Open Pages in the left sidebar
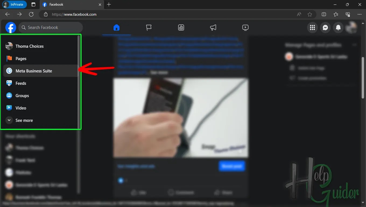Screen dimensions: 366x207 click(40, 58)
